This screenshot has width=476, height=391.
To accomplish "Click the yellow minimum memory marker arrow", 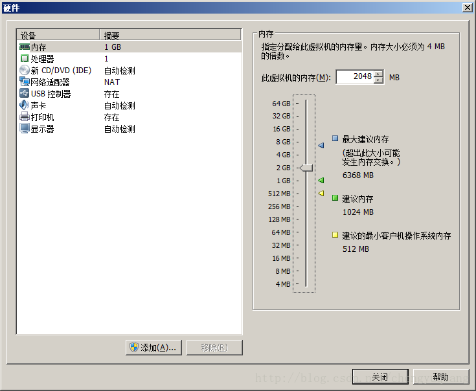I will (321, 193).
